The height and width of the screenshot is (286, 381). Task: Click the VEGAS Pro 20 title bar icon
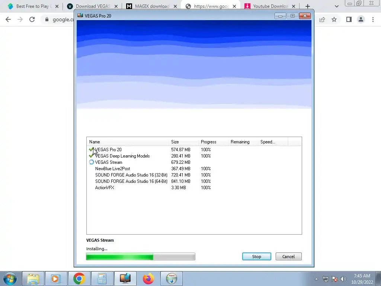(80, 16)
